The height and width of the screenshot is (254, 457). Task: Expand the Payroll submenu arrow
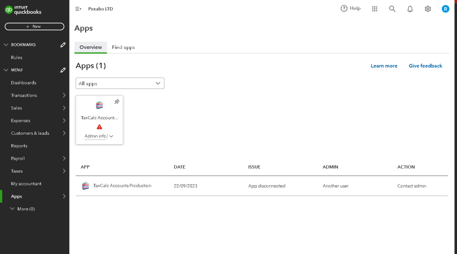(64, 158)
